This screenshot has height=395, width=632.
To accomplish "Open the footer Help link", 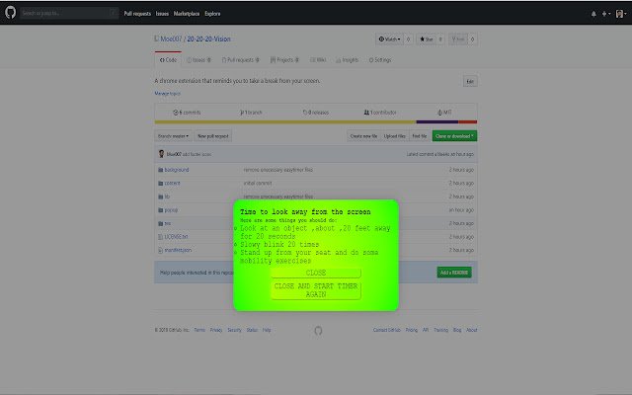I will point(267,330).
